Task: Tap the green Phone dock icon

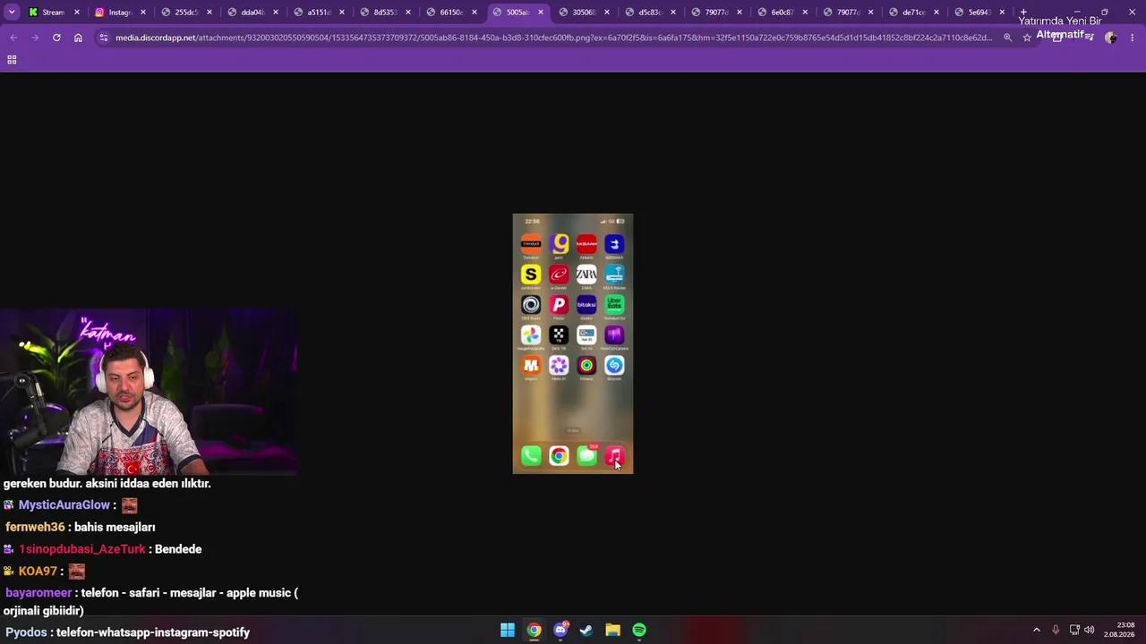Action: click(531, 456)
